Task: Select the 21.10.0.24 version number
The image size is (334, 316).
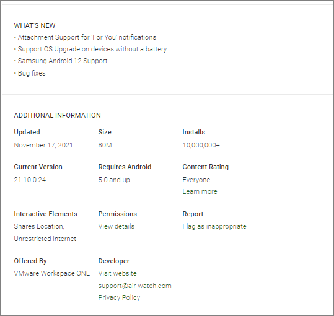Action: click(30, 180)
